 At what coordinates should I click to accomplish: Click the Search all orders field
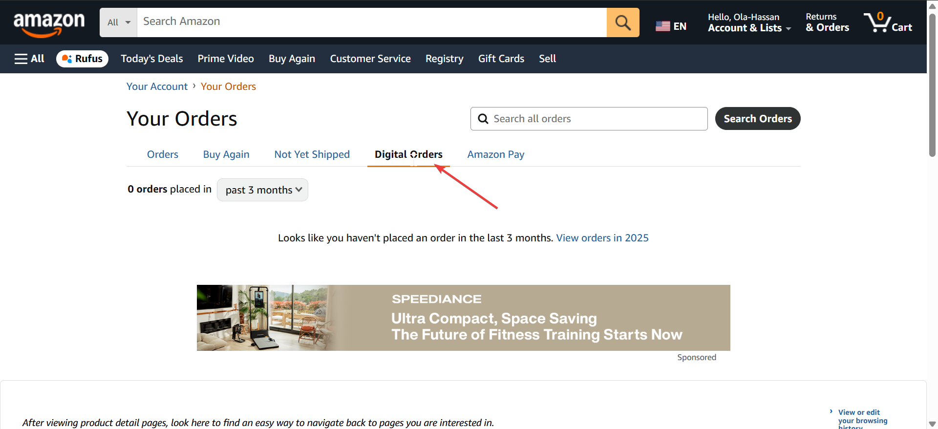click(589, 119)
